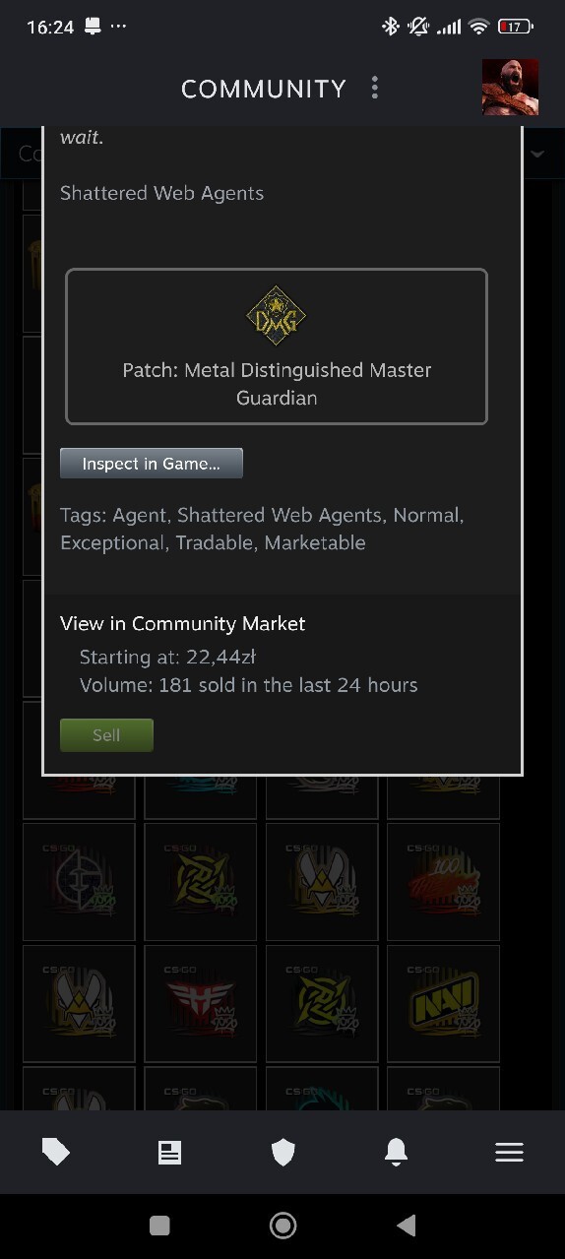The height and width of the screenshot is (1259, 565).
Task: Tap the Android home circle button
Action: point(282,1225)
